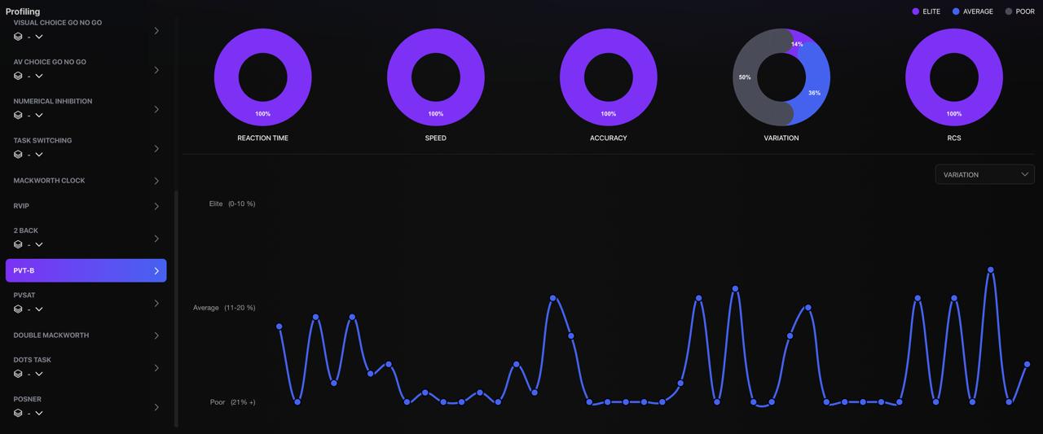Click the Profiling header title

[x=23, y=11]
